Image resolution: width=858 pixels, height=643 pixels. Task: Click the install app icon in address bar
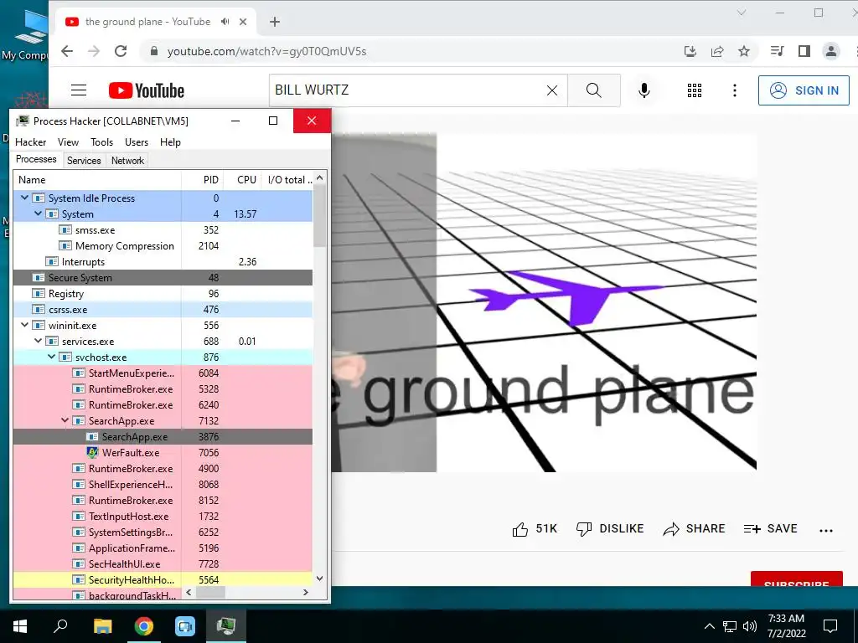(690, 51)
